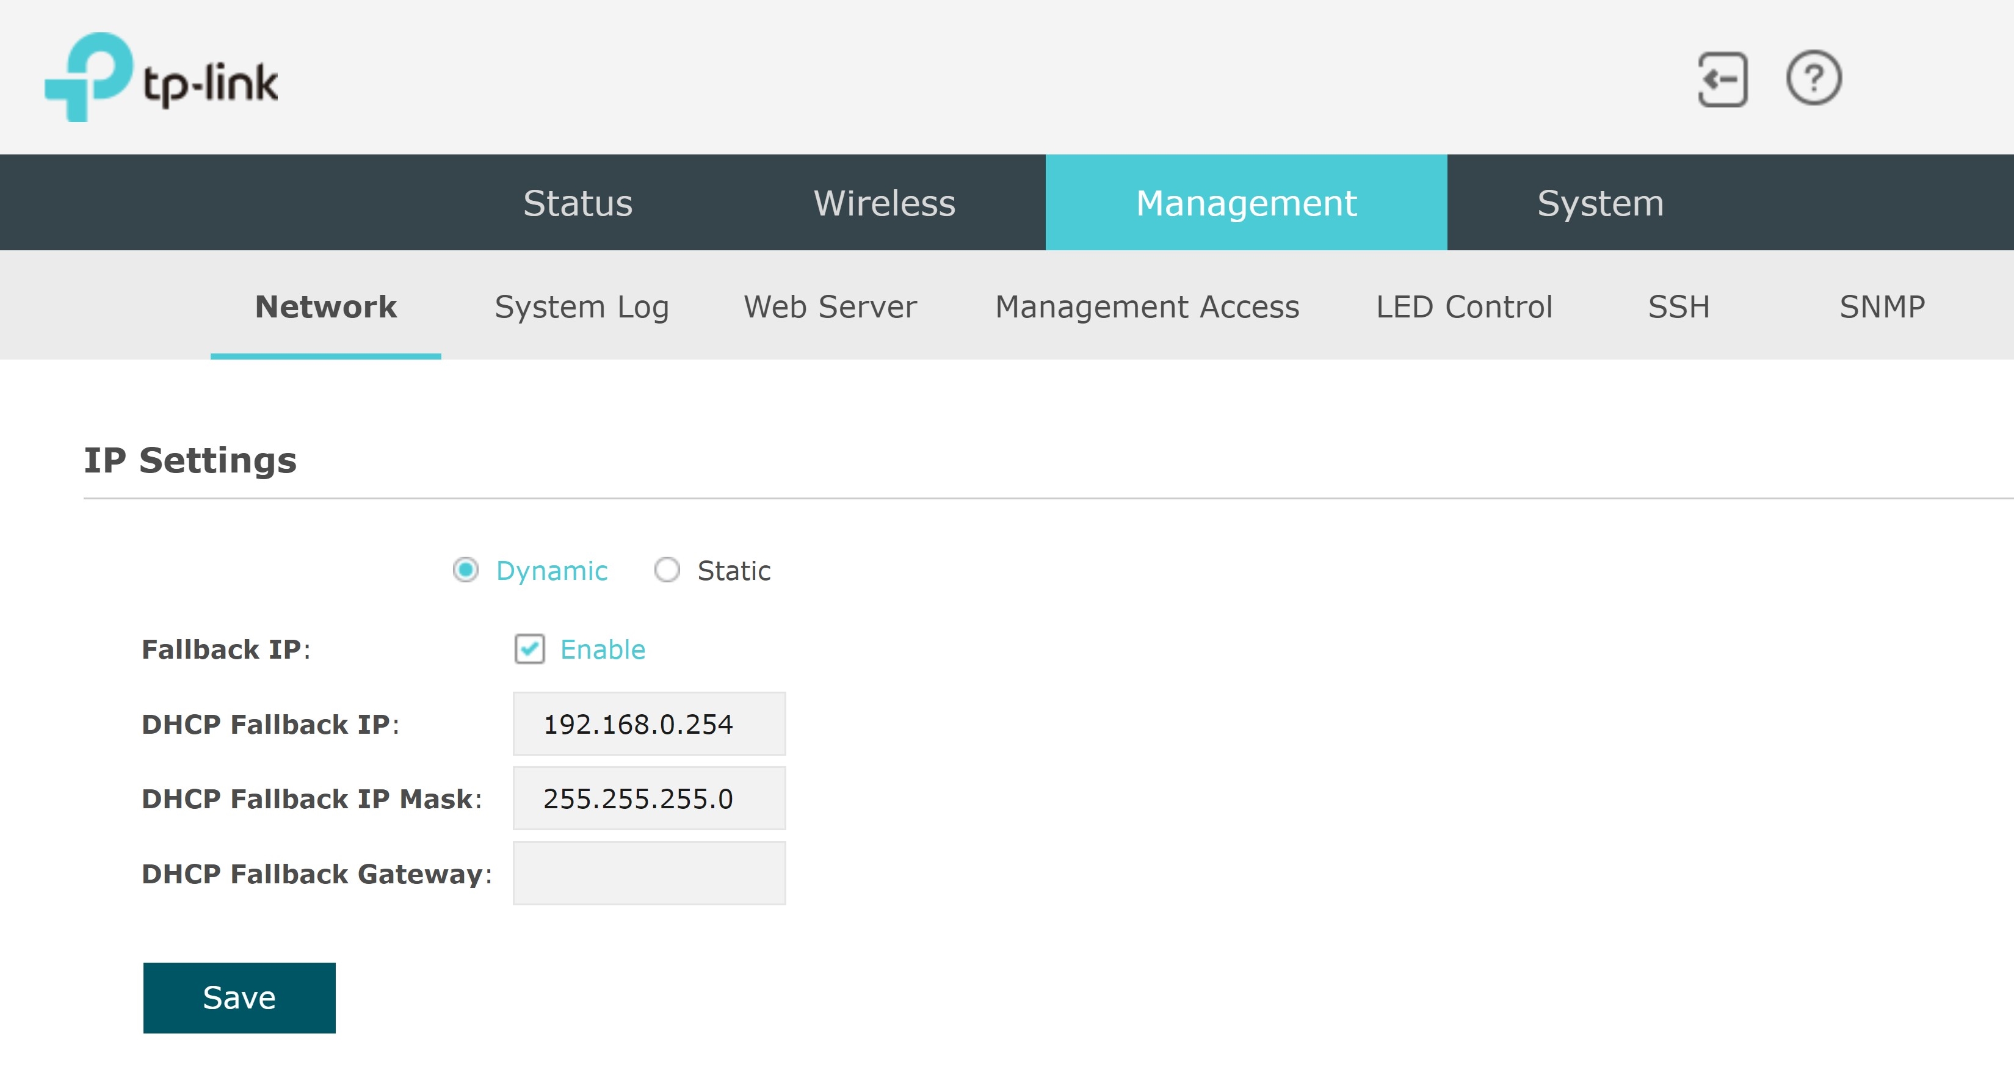Click the DHCP Fallback IP field
The height and width of the screenshot is (1075, 2014).
tap(649, 724)
